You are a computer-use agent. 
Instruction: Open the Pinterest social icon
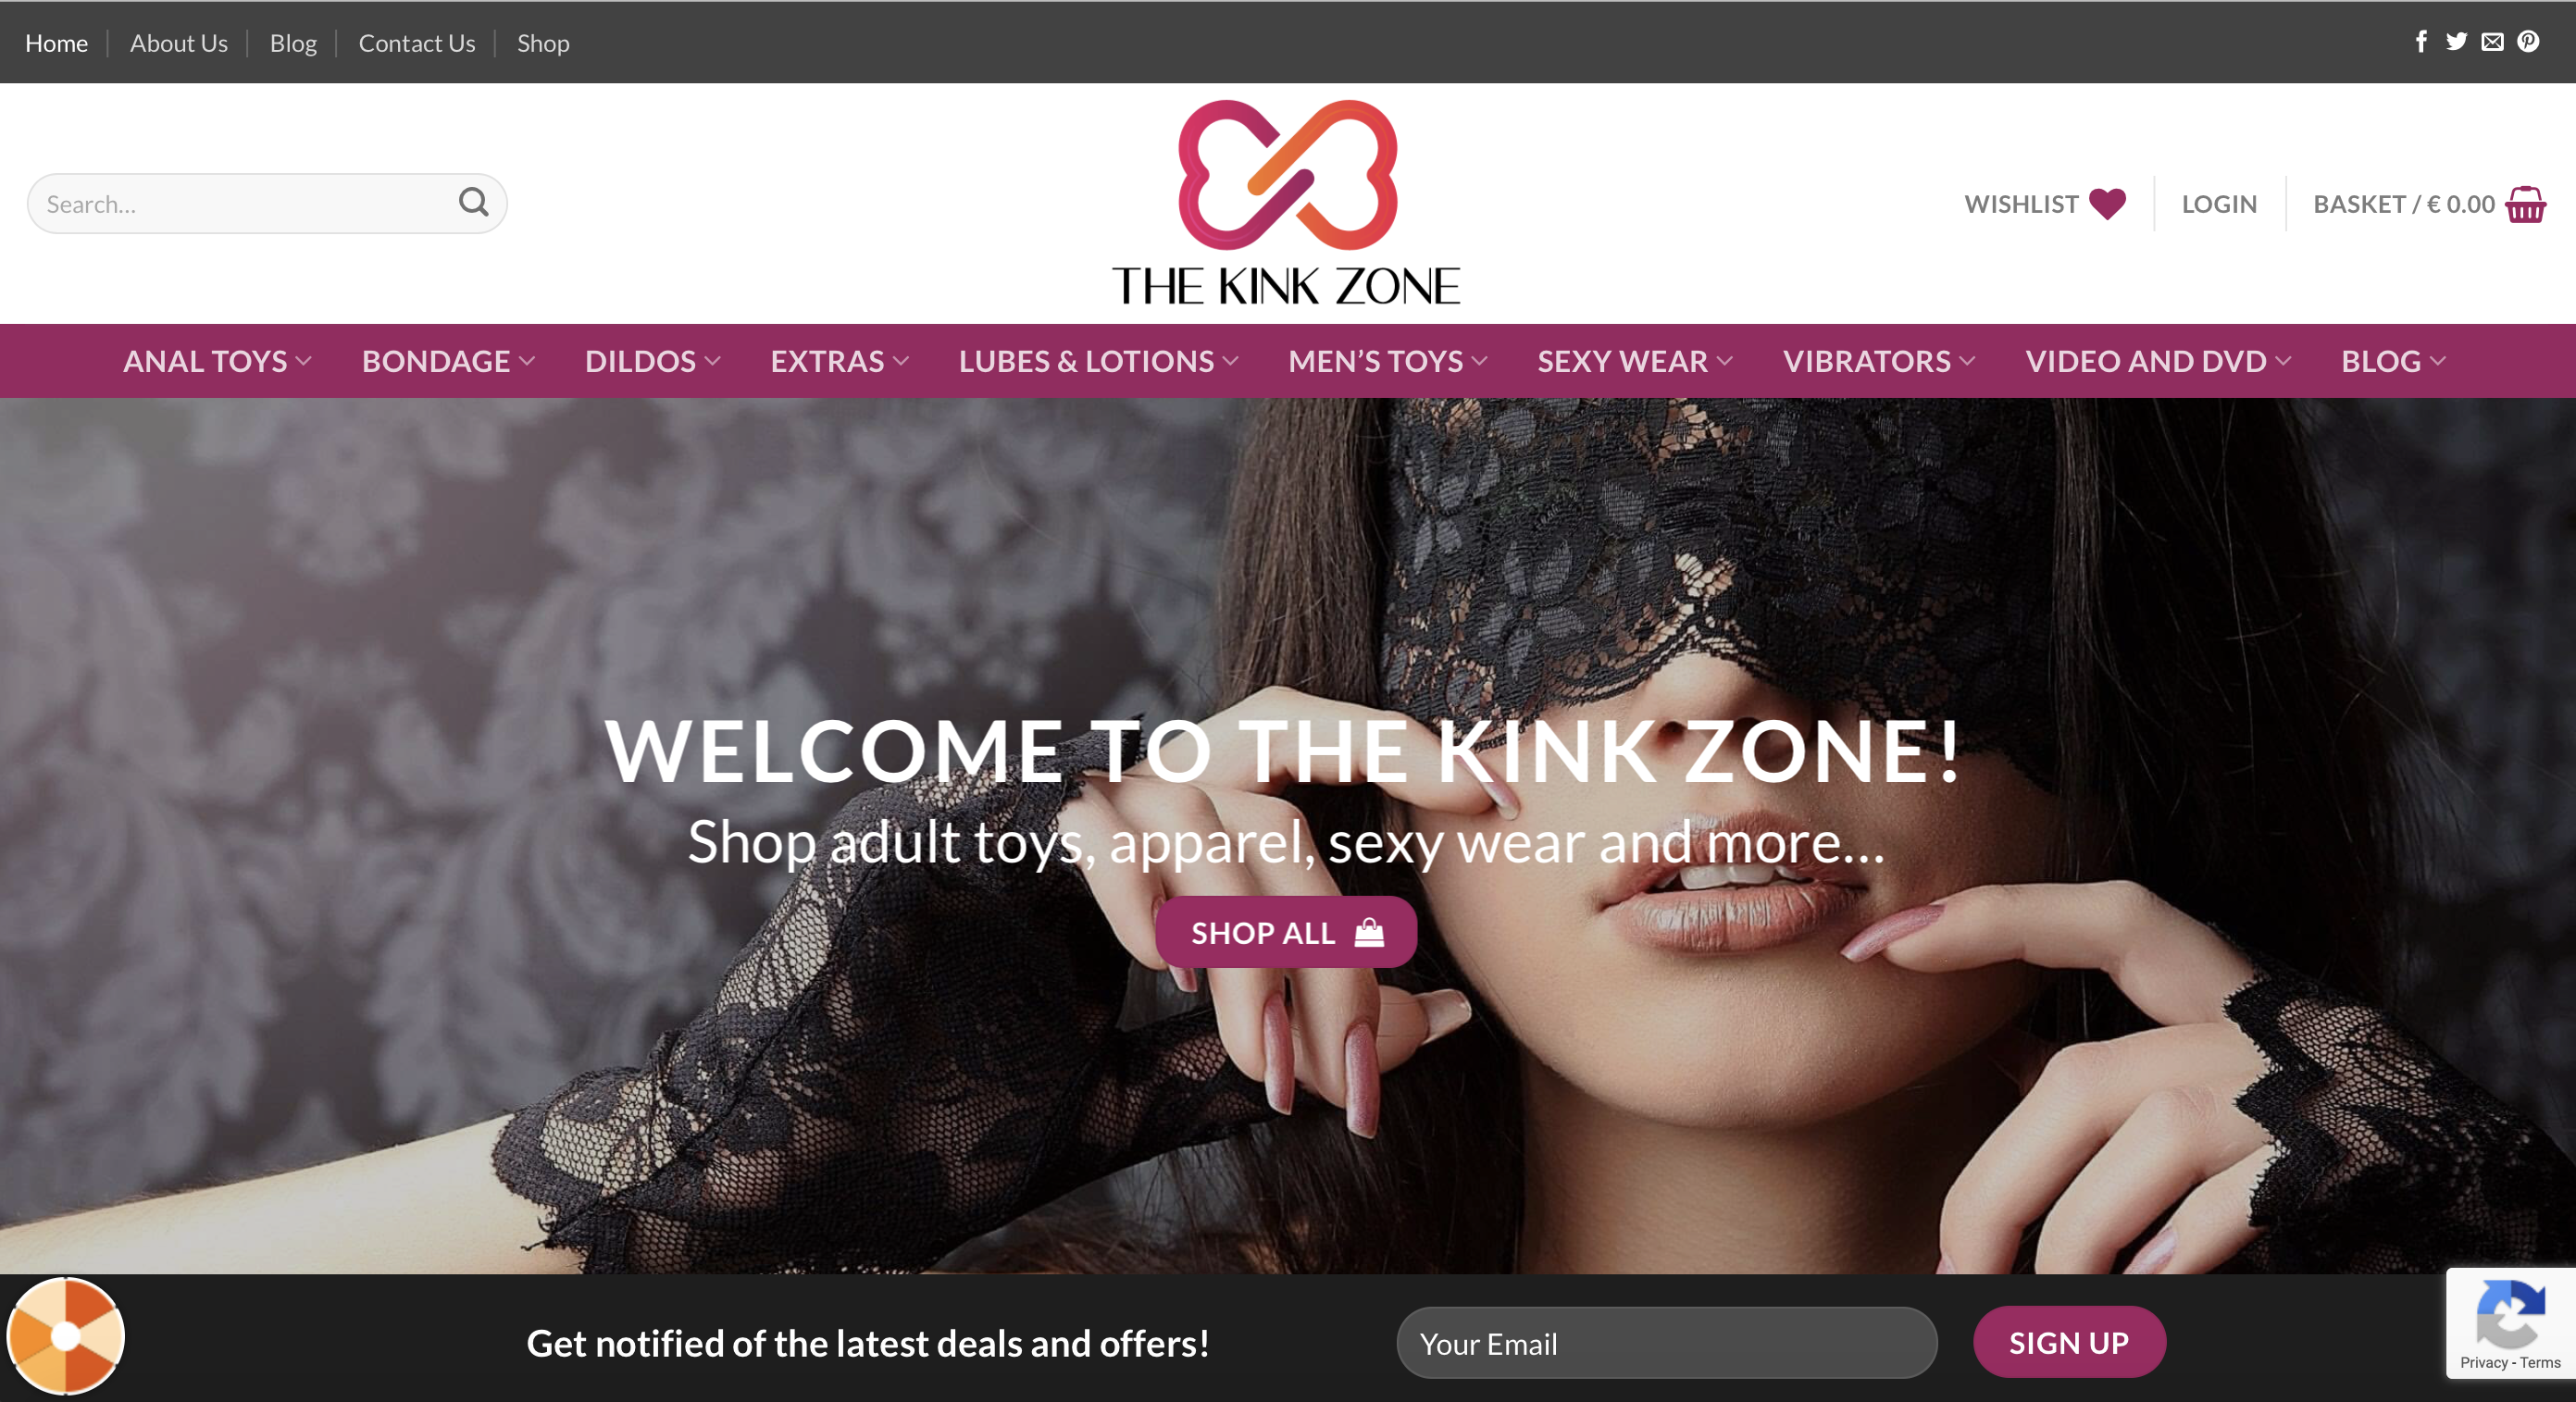(2528, 41)
